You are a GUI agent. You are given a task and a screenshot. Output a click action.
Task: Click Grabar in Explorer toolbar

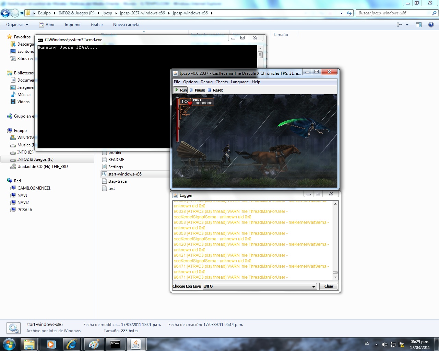tap(97, 25)
